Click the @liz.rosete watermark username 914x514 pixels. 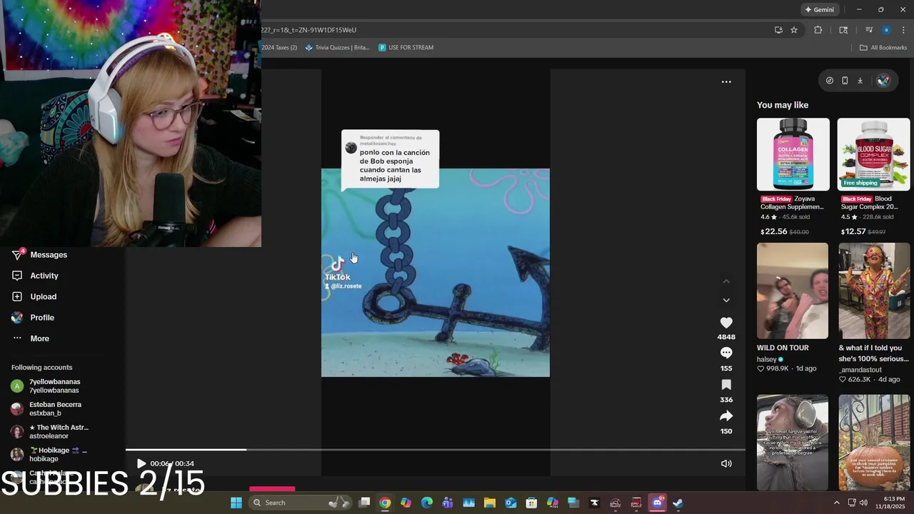point(346,286)
